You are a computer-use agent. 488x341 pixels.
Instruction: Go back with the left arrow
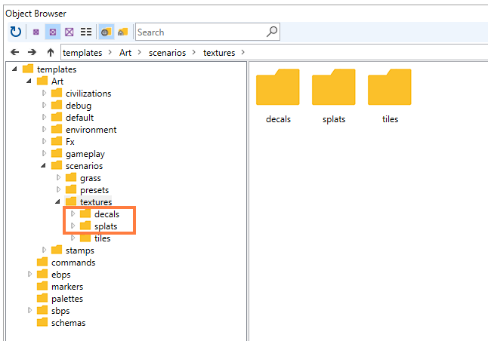(x=14, y=52)
